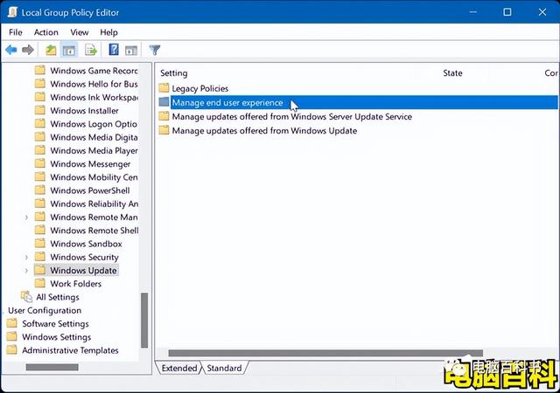The width and height of the screenshot is (560, 393).
Task: Click the Windows Server Update Service folder icon
Action: (164, 116)
